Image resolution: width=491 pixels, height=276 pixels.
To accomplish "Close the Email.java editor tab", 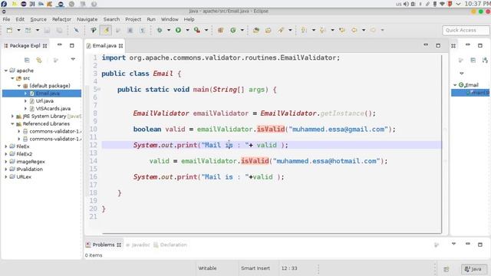I will point(121,46).
